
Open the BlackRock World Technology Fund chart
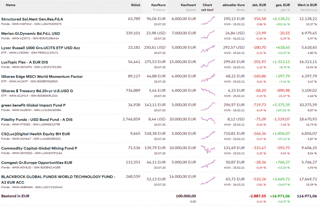click(x=208, y=180)
